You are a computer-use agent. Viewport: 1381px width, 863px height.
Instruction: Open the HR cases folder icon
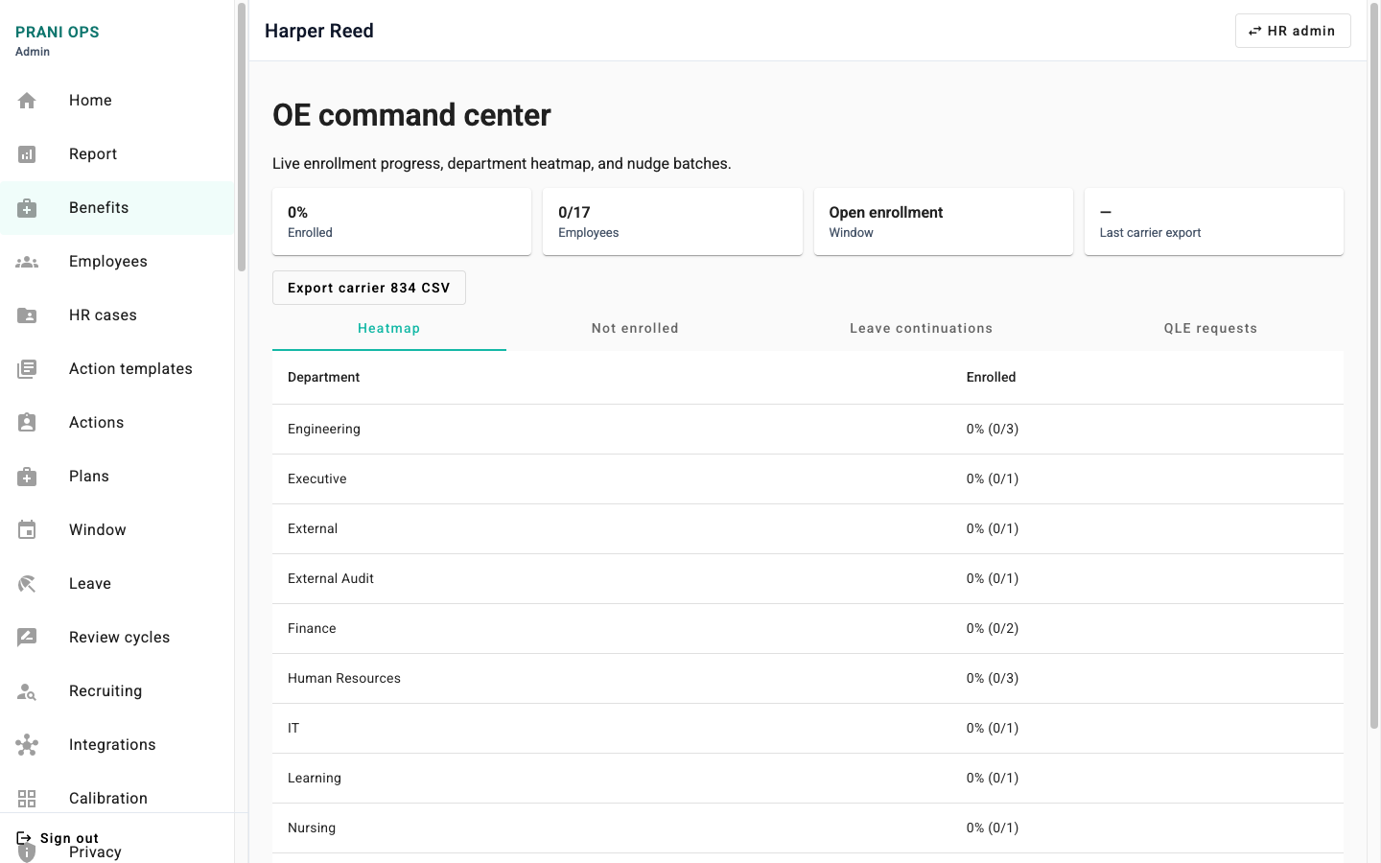click(27, 315)
